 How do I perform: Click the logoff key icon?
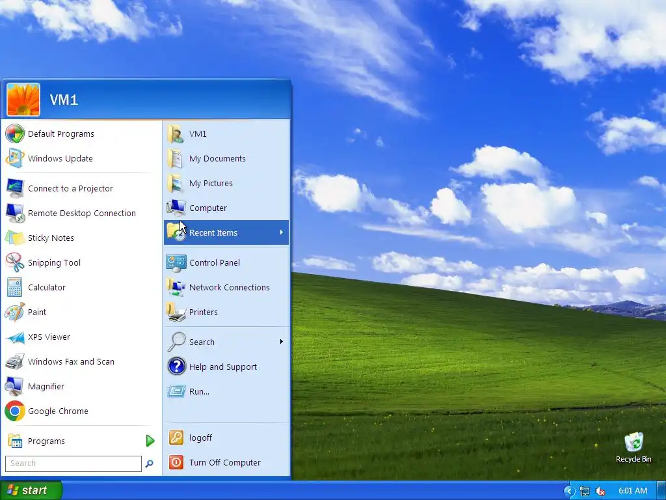click(x=176, y=437)
